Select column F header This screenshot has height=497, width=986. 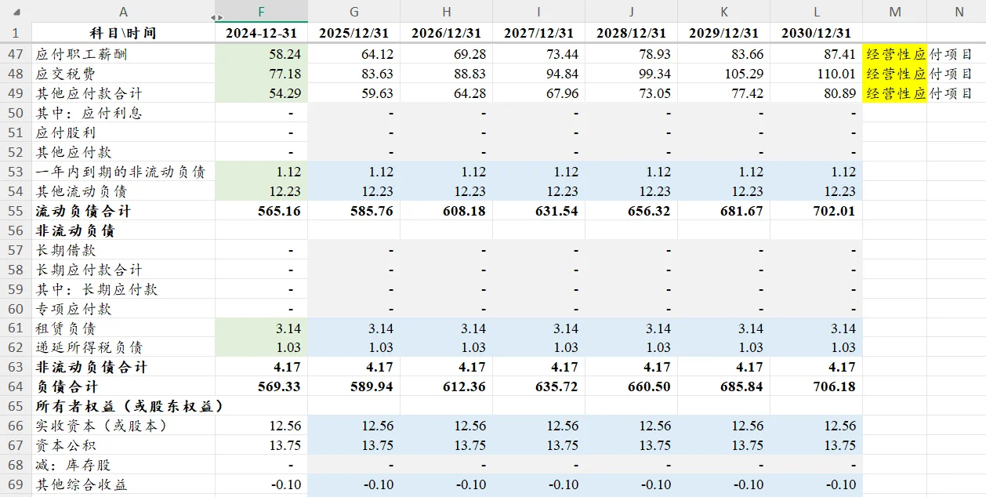coord(261,12)
